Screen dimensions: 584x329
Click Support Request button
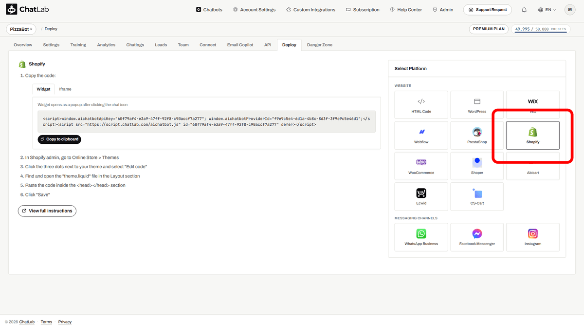coord(488,10)
